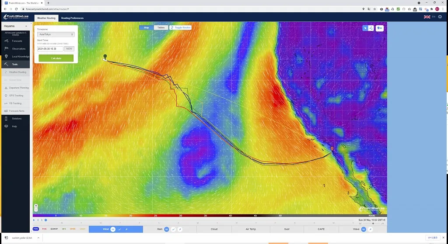Toggle Rain color-fill display icon
The height and width of the screenshot is (244, 448).
tap(167, 229)
